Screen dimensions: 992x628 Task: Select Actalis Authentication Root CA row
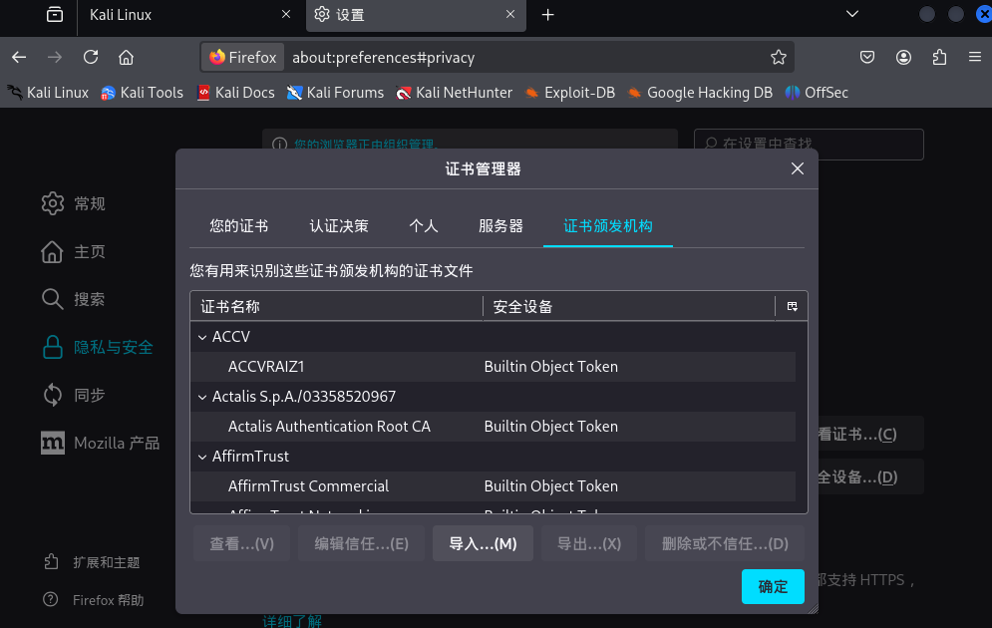[493, 427]
